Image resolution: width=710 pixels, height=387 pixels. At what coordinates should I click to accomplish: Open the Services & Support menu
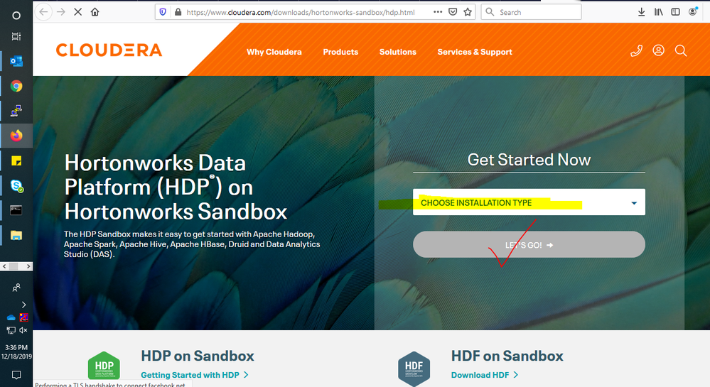point(475,52)
